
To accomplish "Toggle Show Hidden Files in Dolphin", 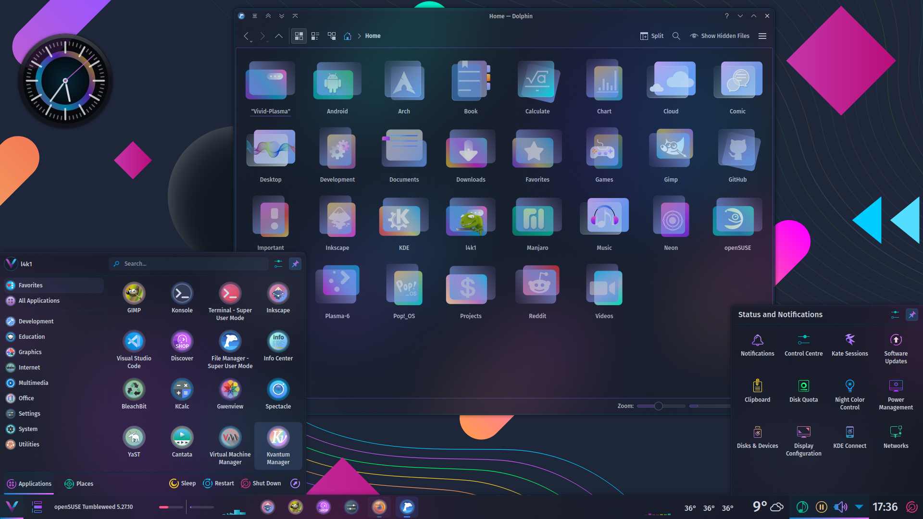I will coord(720,36).
